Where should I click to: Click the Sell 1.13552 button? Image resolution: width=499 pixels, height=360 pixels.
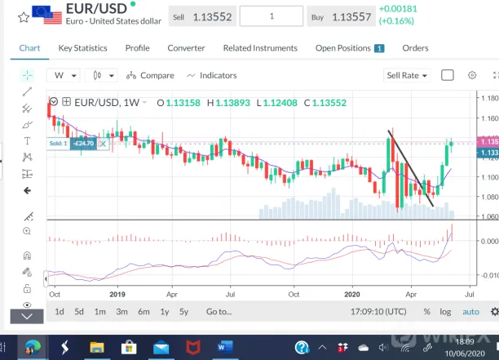pyautogui.click(x=202, y=16)
